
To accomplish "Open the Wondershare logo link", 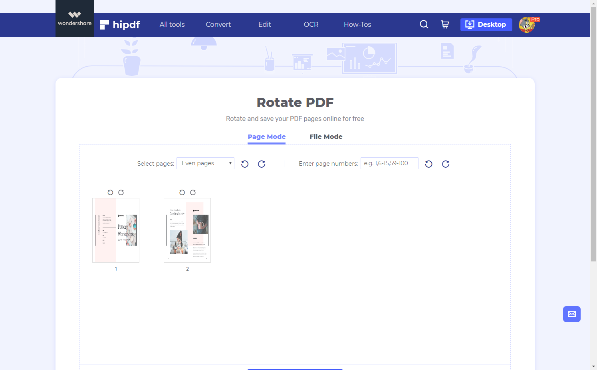I will tap(75, 18).
